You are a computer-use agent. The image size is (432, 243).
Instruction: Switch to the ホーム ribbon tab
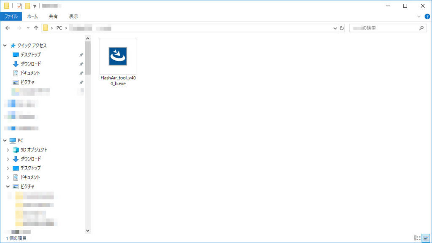click(32, 16)
